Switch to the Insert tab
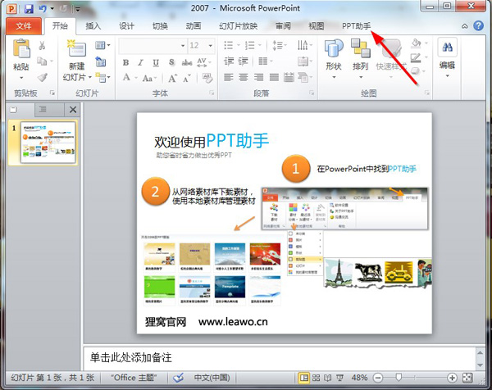Screen dimensions: 492x390 click(93, 25)
